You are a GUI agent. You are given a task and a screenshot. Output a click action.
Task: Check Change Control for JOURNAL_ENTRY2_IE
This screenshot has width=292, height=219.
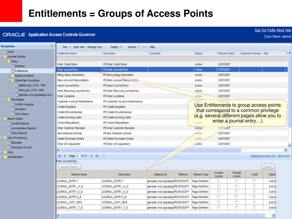tap(236, 197)
